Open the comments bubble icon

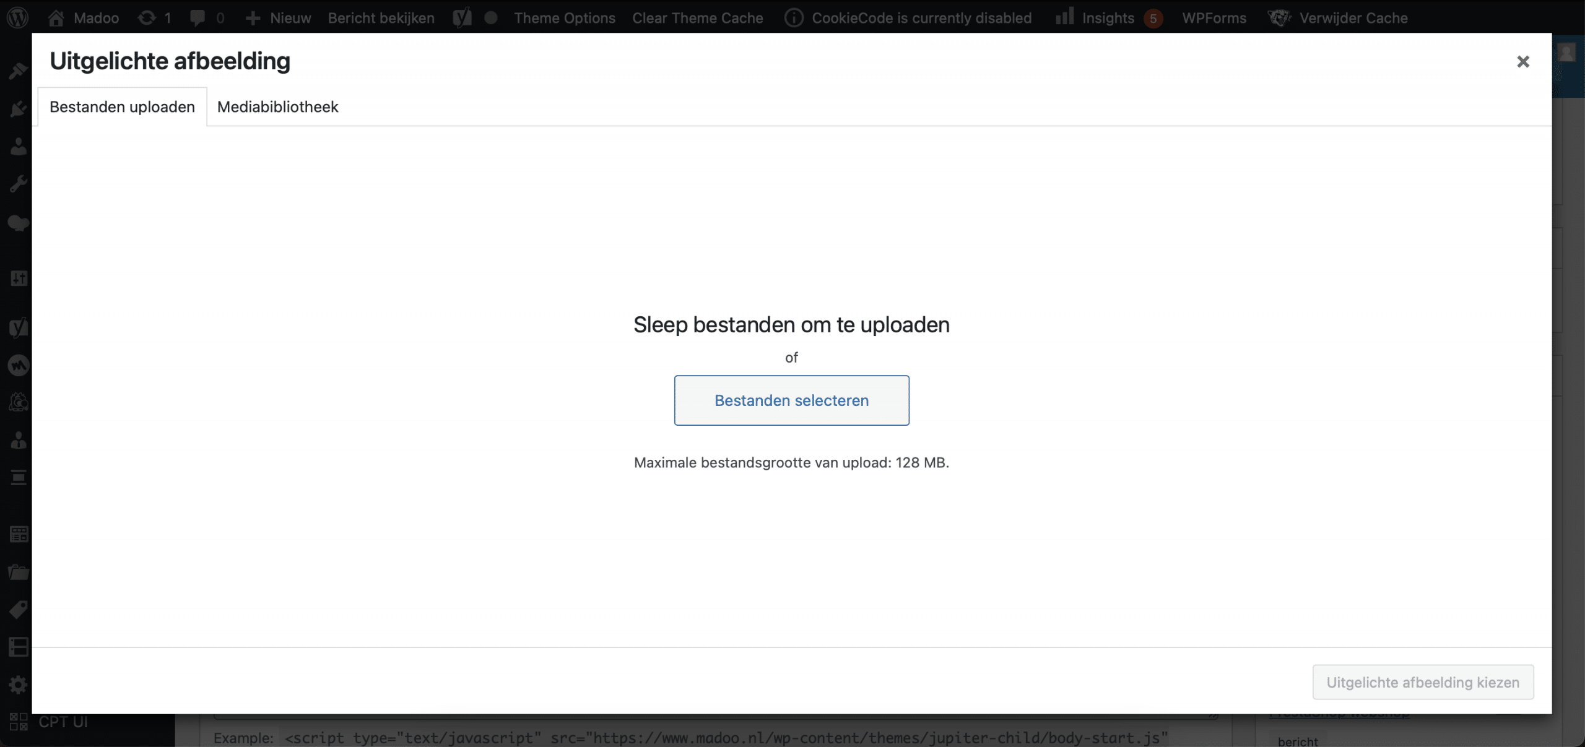[198, 17]
